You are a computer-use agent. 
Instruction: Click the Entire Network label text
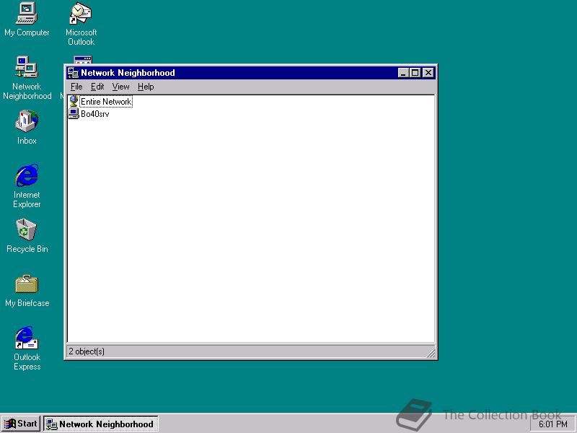tap(106, 102)
